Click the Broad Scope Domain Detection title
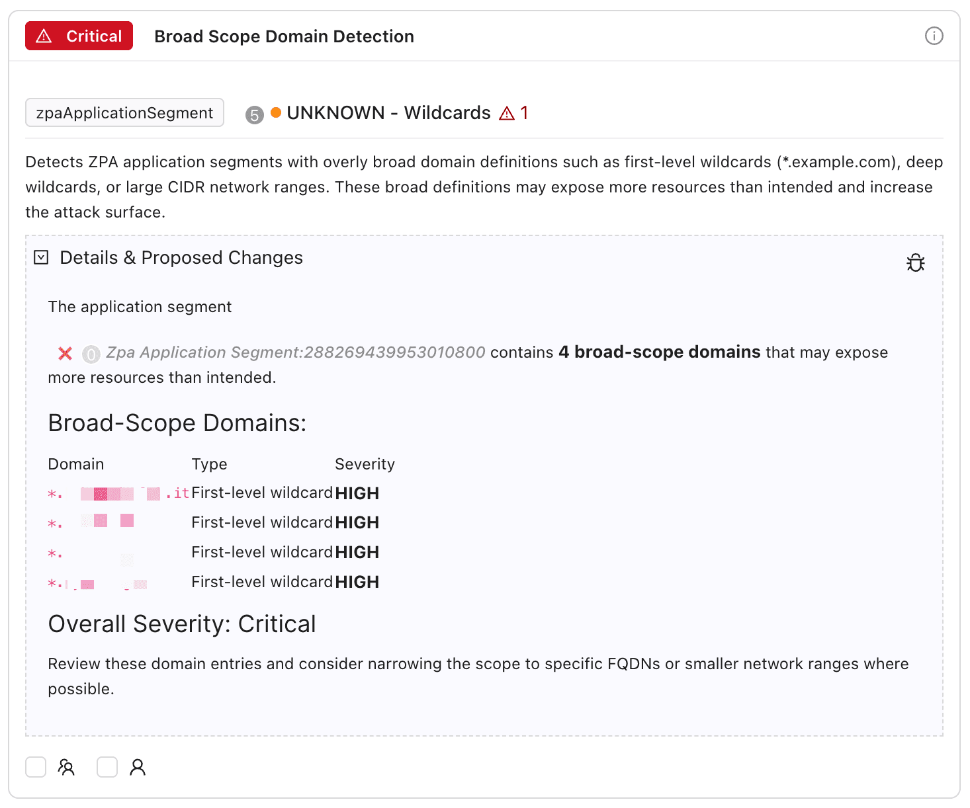Viewport: 970px width, 808px height. tap(284, 36)
